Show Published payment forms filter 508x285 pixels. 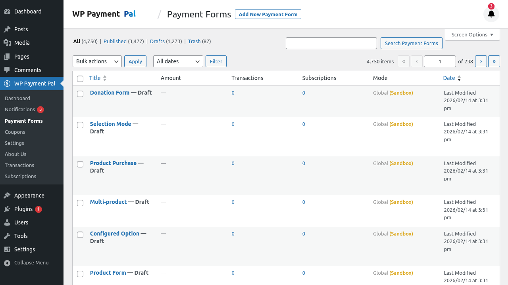[115, 41]
